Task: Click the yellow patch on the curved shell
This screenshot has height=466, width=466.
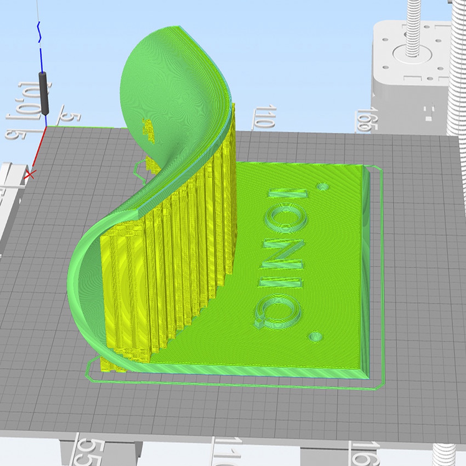Action: click(x=149, y=129)
